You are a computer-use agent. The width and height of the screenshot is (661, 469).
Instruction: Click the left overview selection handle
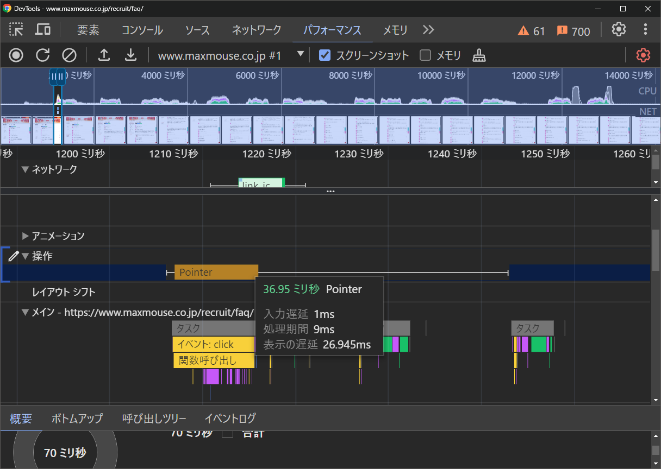pos(54,78)
